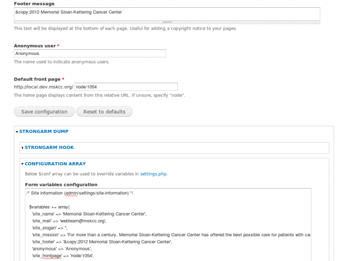Expand the Strongarm Hook section arrow
The image size is (348, 261).
point(22,148)
